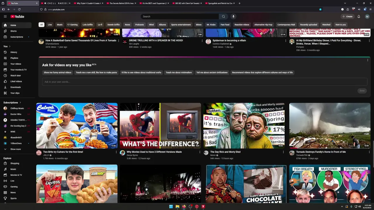Open options for Tornado Destroys Family's Home
Screen dimensions: 374x210
click(369, 152)
